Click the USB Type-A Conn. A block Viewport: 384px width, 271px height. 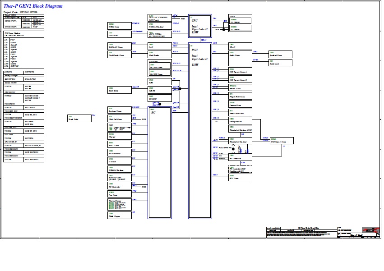pos(240,71)
